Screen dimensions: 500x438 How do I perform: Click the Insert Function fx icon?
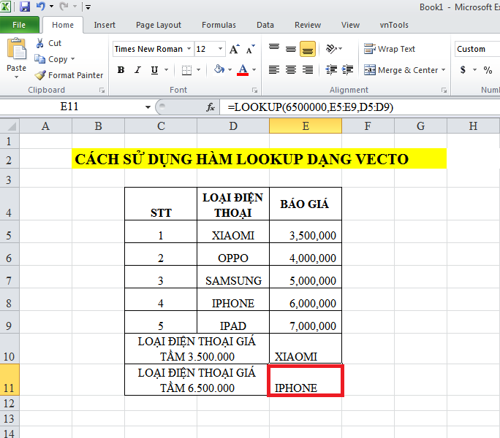click(211, 107)
